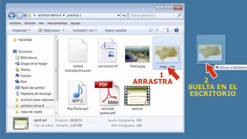Select the map png thumbnail
The width and height of the screenshot is (247, 139).
[167, 54]
